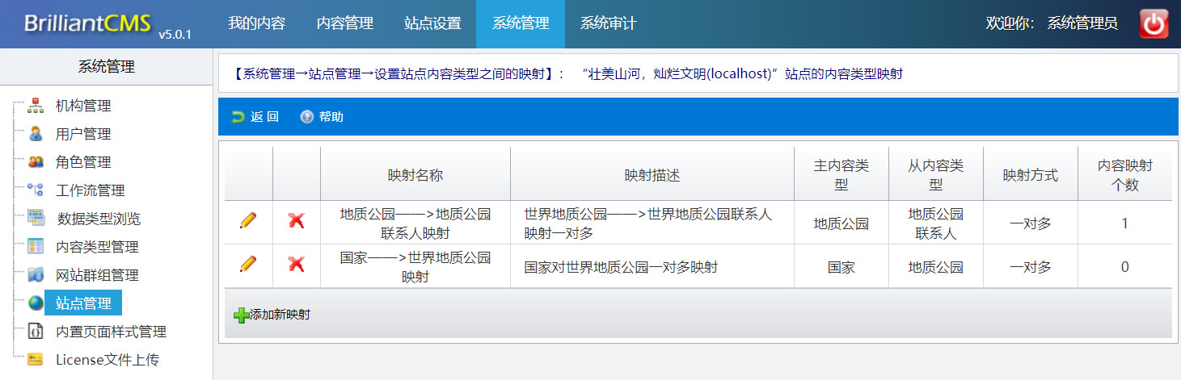Open 工作流管理 in the sidebar

pos(90,190)
